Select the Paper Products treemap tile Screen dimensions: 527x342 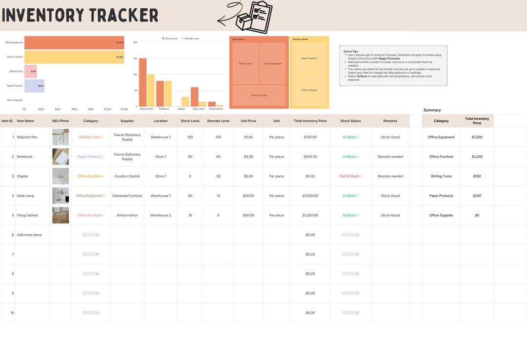[309, 58]
